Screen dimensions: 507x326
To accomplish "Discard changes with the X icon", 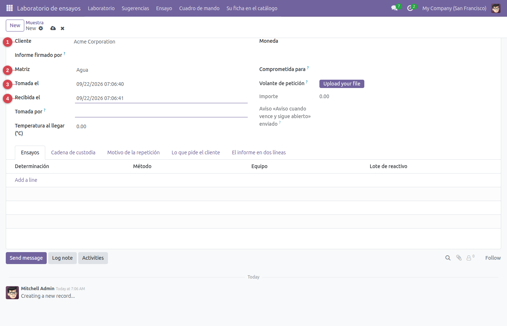I will pos(63,28).
